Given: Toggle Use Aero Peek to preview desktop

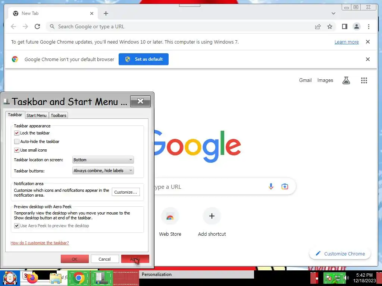Looking at the screenshot, I should (16, 226).
